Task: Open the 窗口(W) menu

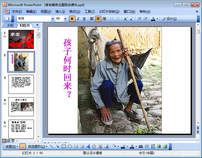Action: coord(129,12)
